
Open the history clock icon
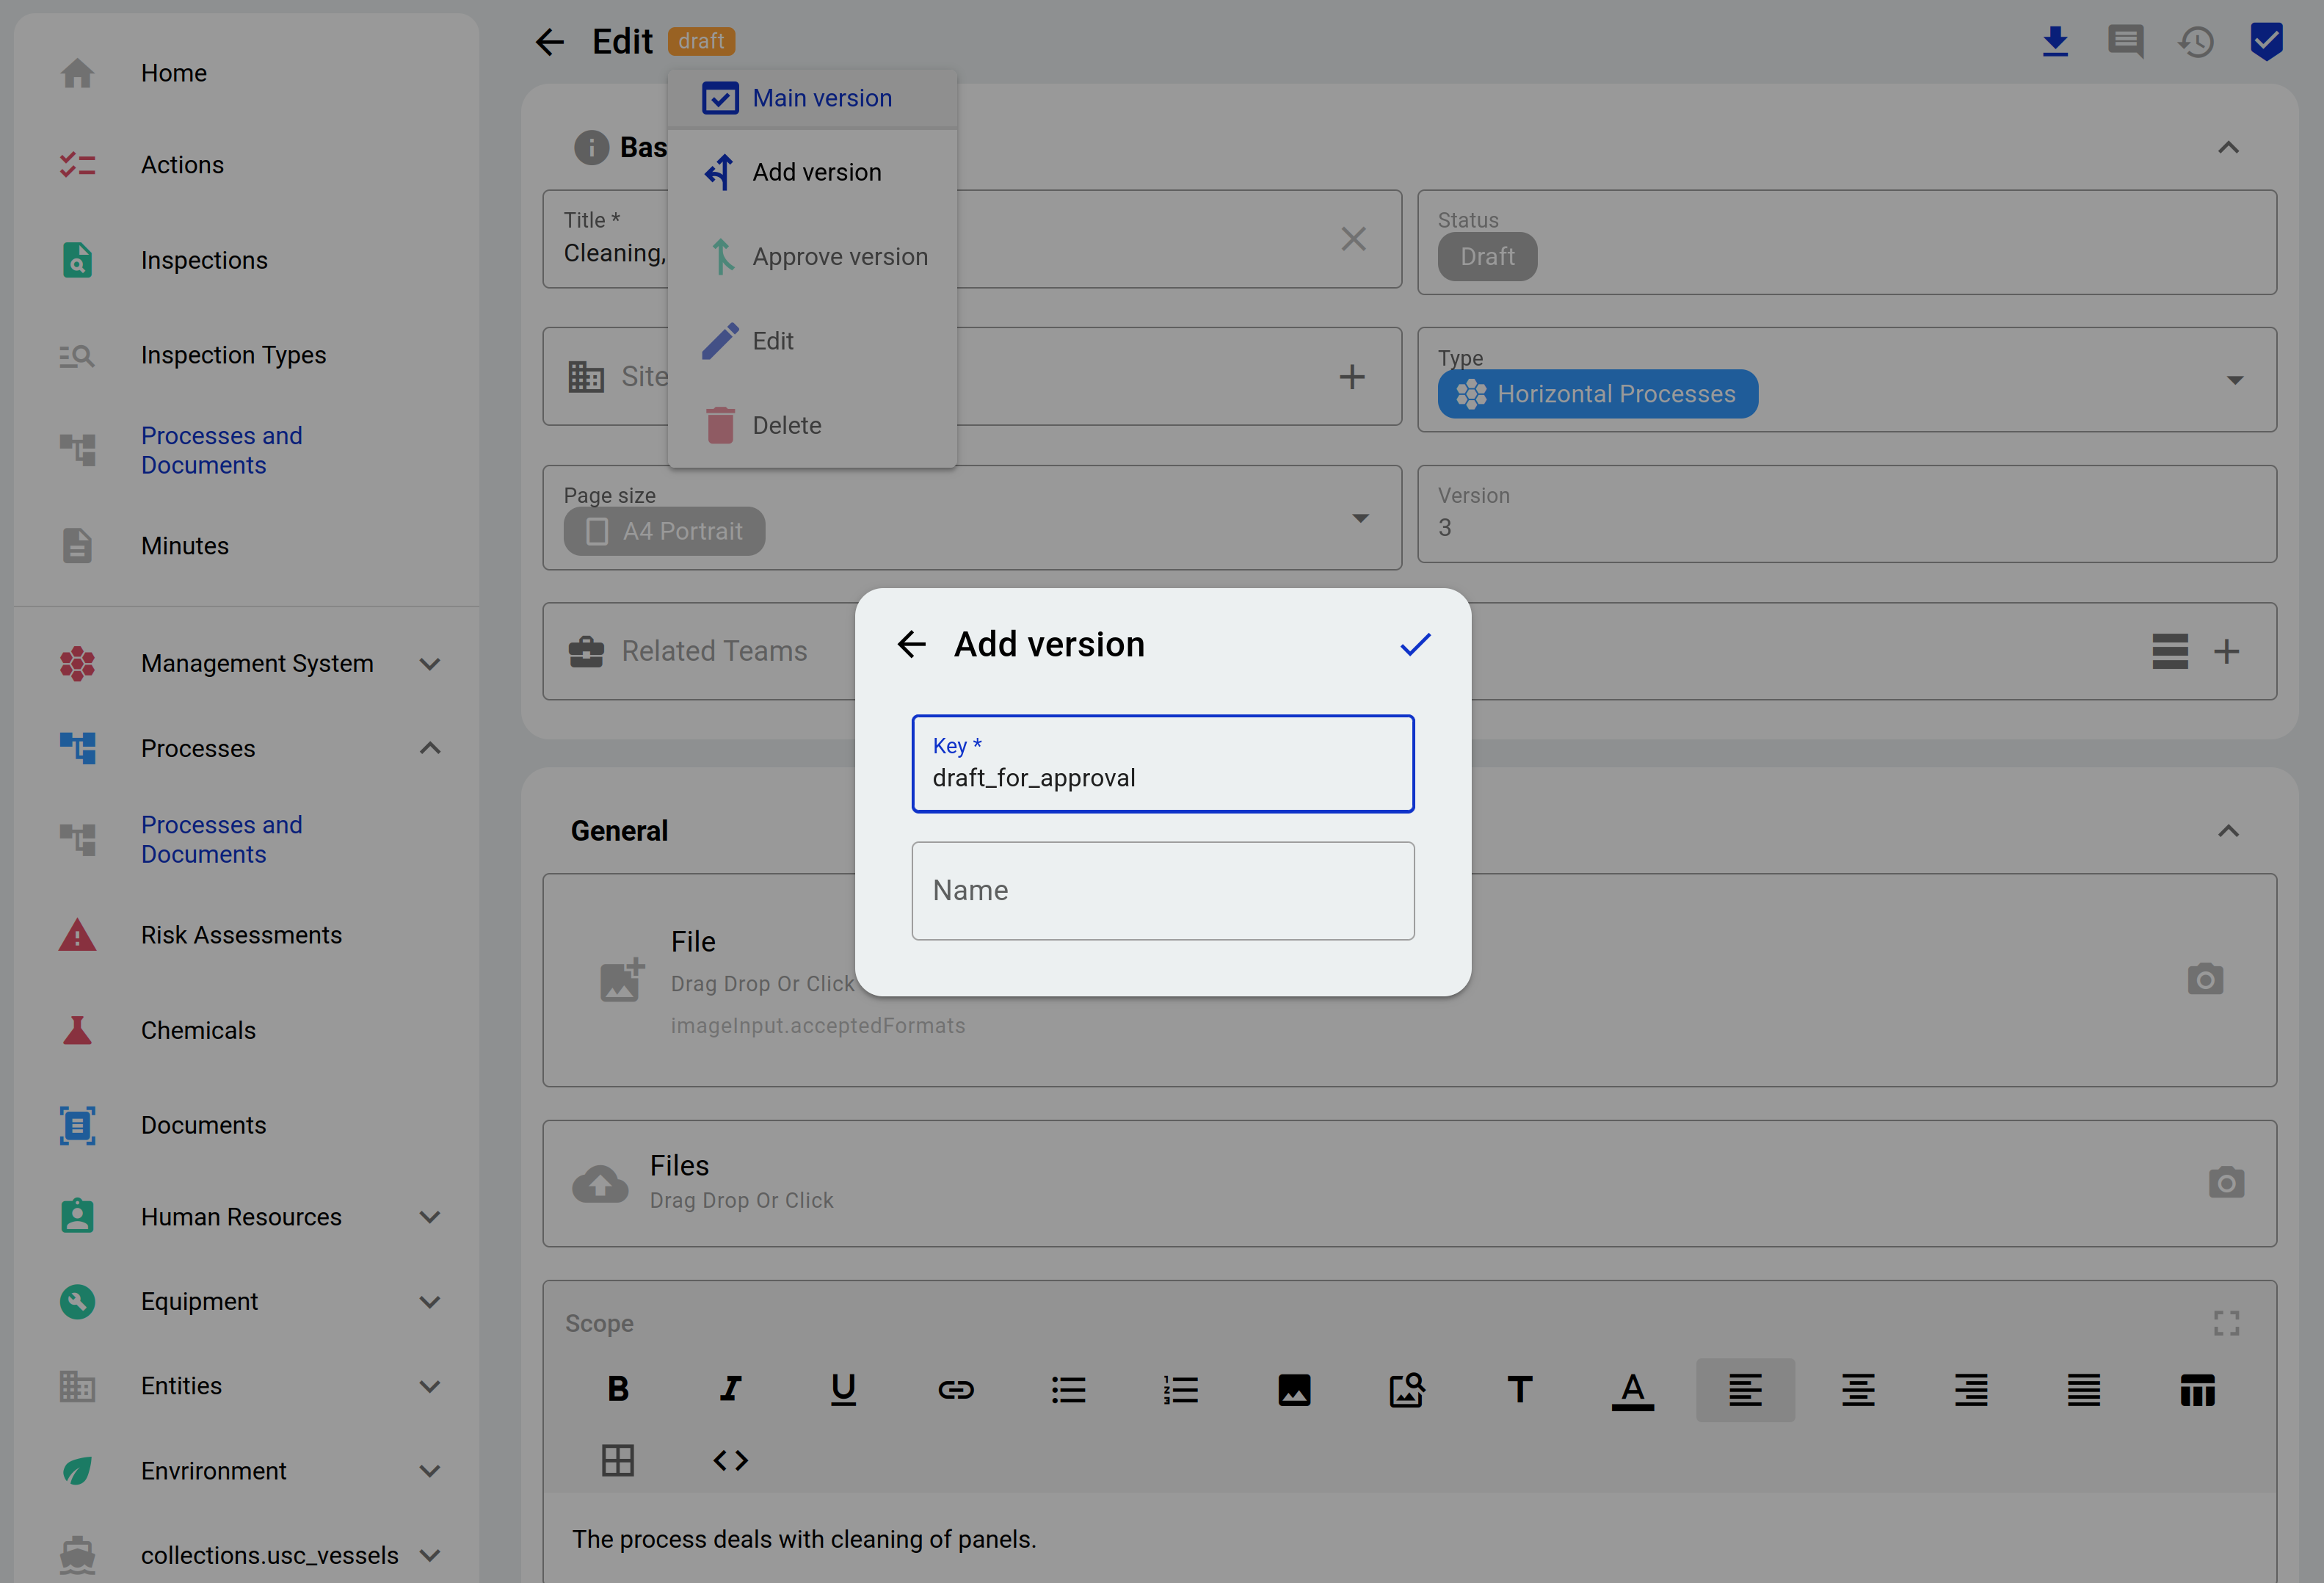click(x=2196, y=42)
